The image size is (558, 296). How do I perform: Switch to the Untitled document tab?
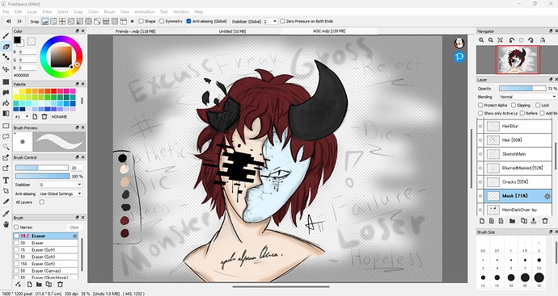[232, 31]
